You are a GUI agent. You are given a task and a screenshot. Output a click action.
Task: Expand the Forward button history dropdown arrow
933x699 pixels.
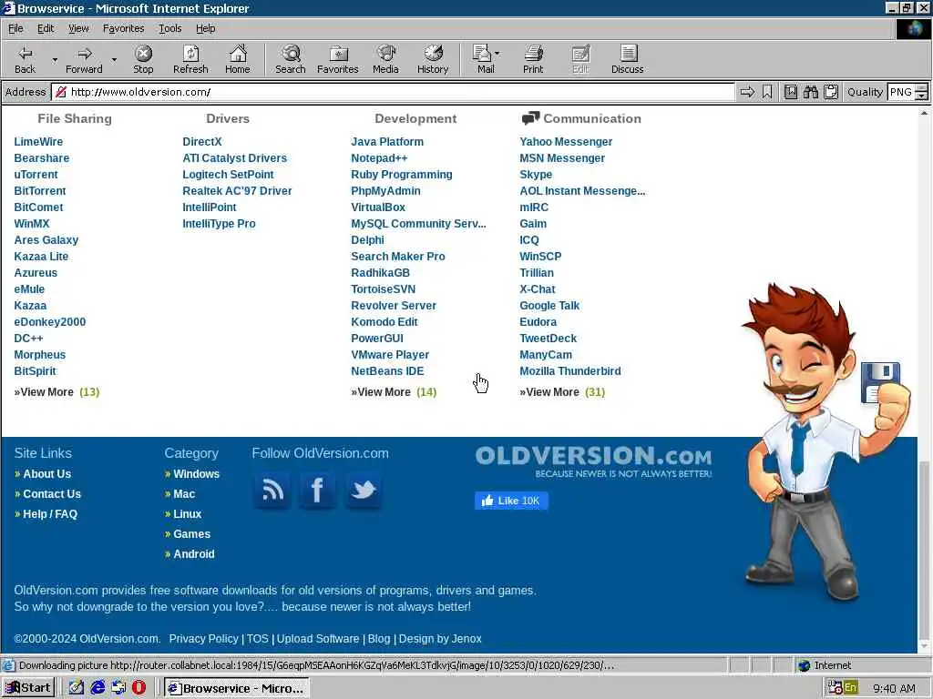(114, 59)
